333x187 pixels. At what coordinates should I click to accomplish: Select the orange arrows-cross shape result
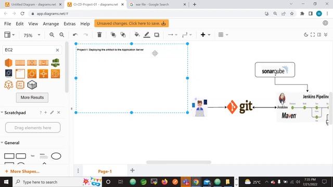[x=44, y=74]
